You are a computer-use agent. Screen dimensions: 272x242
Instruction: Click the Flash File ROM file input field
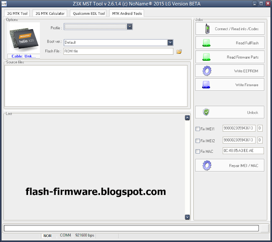tap(118, 51)
